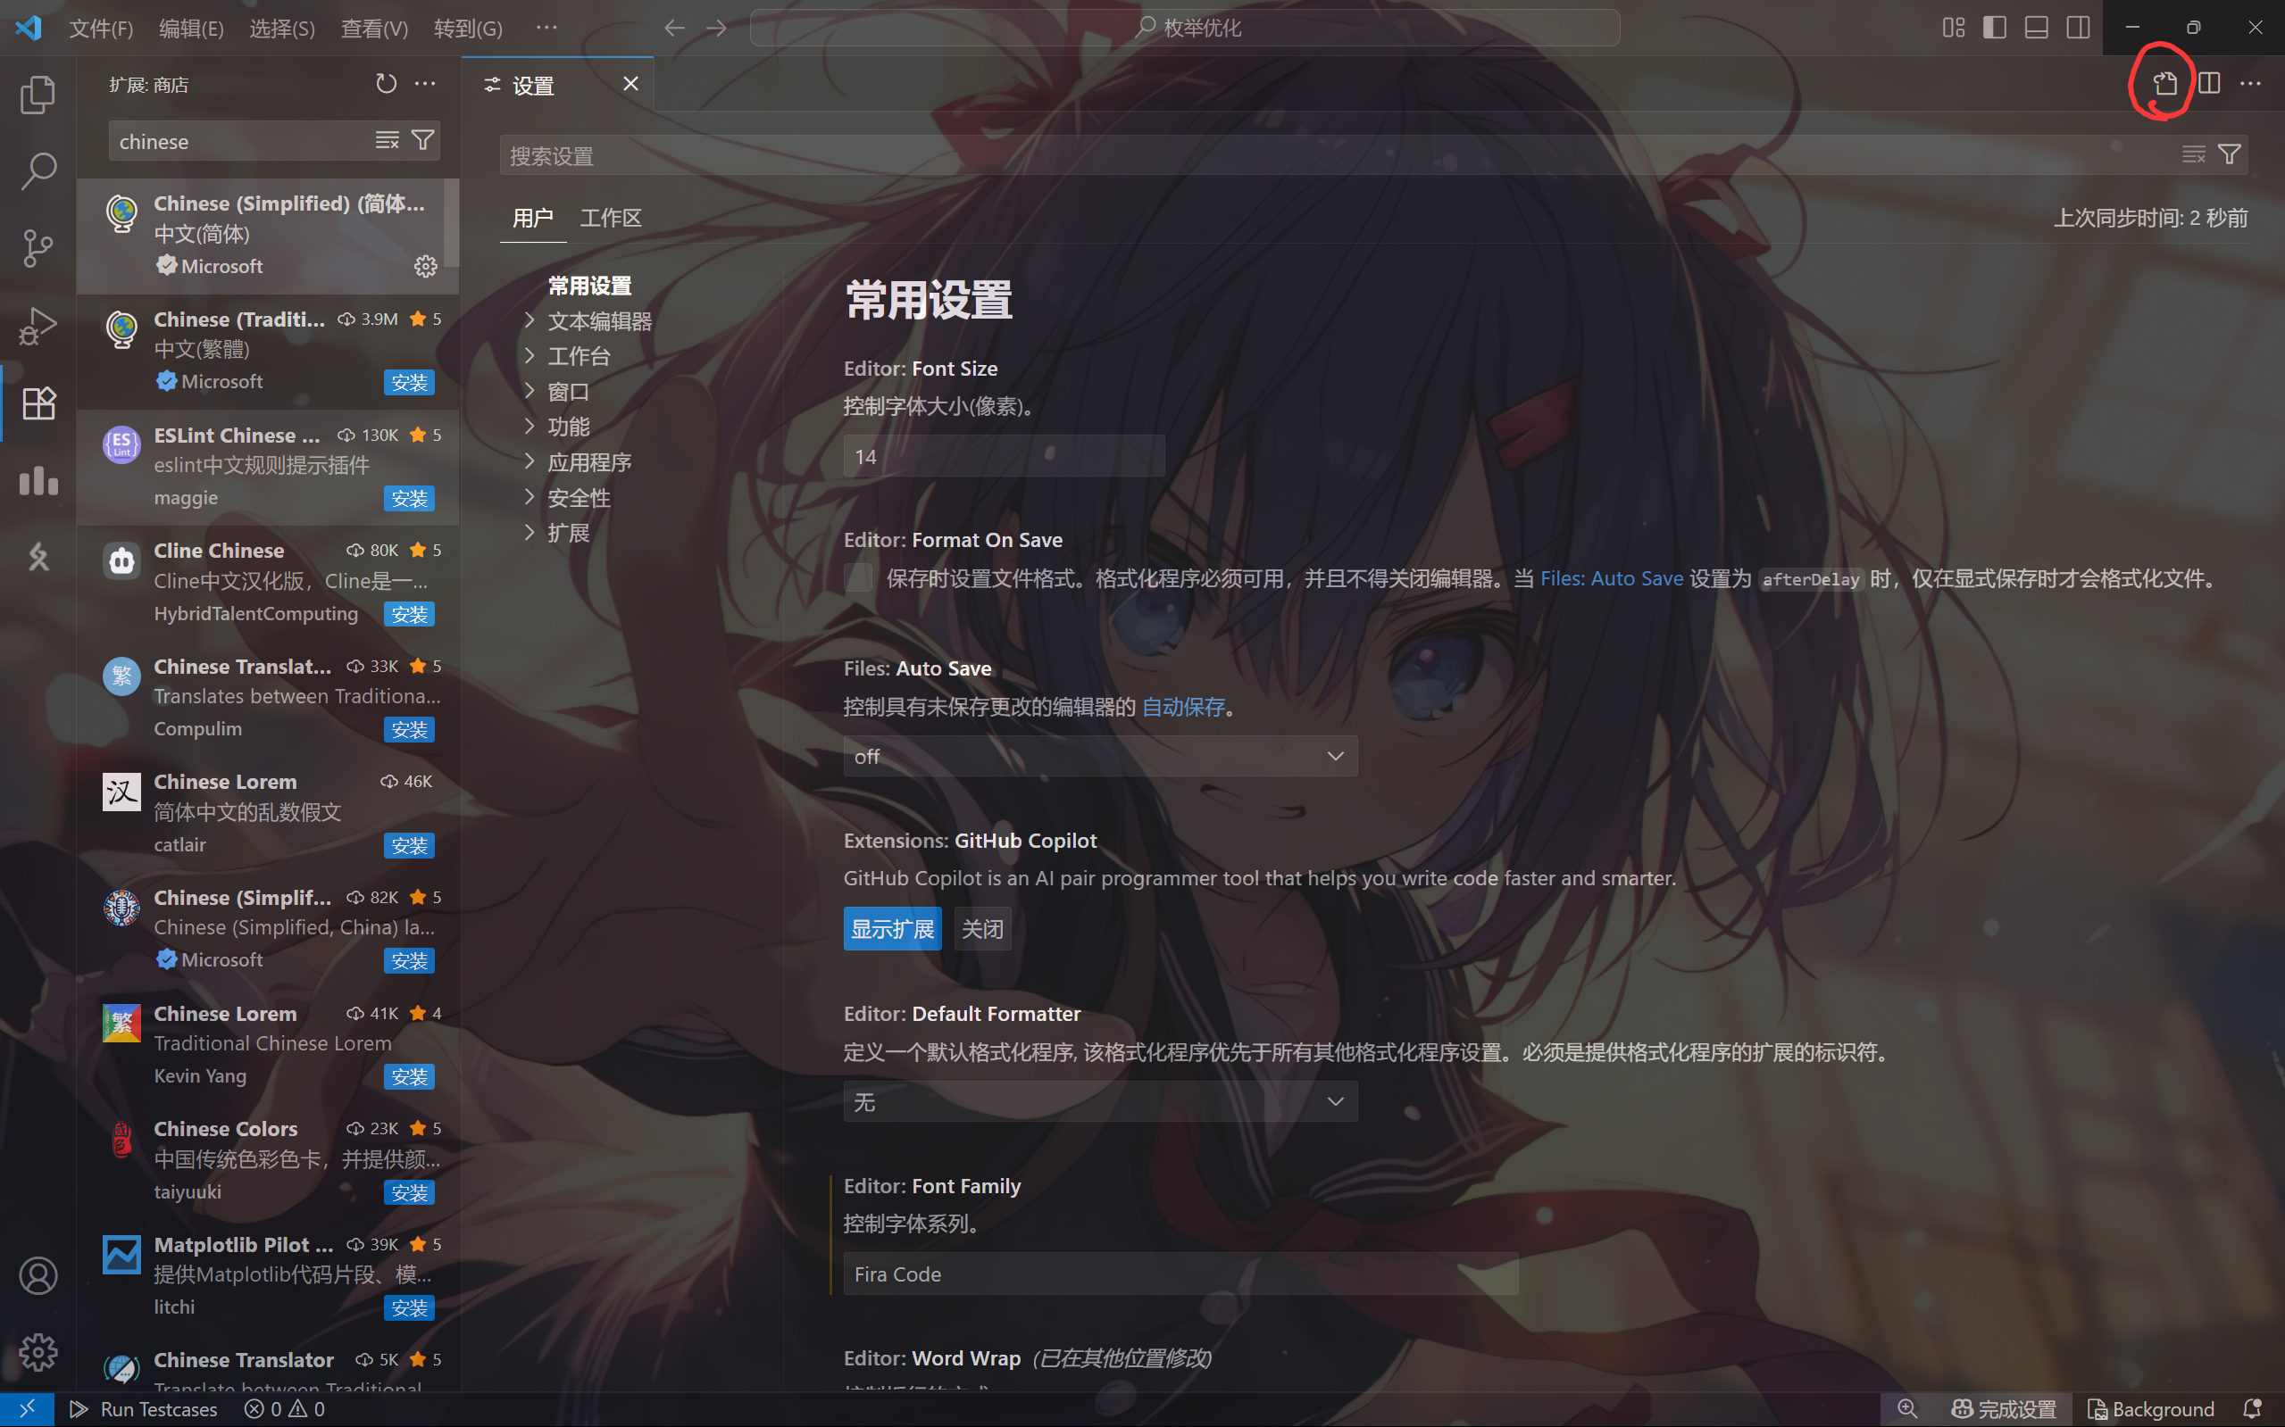Toggle the Format On Save checkbox
Screen dimensions: 2285x1427
[858, 578]
